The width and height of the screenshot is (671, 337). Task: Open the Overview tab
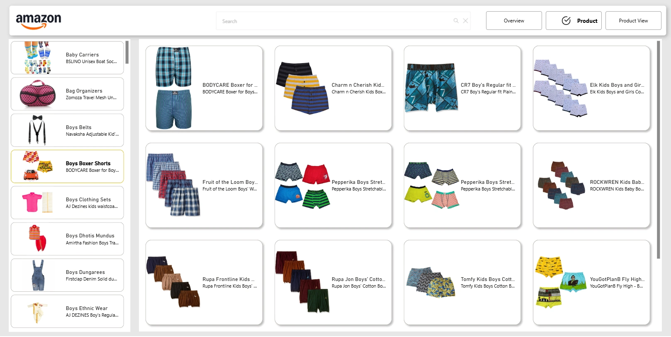click(514, 21)
